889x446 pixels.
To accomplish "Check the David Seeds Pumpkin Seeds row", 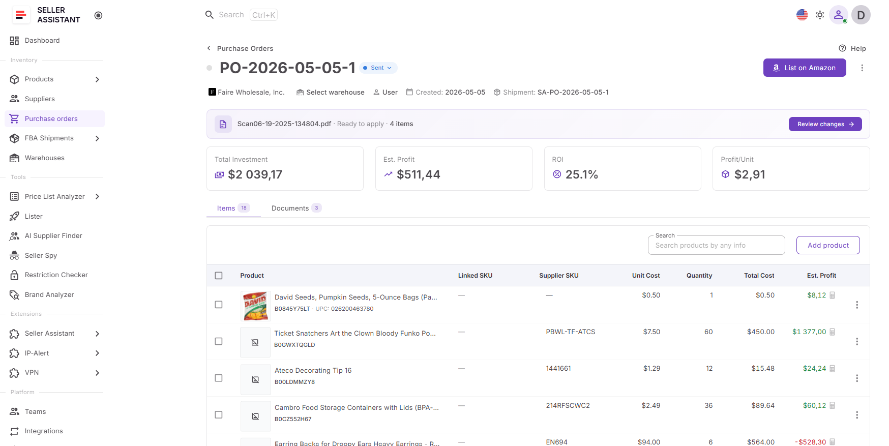I will (x=219, y=305).
